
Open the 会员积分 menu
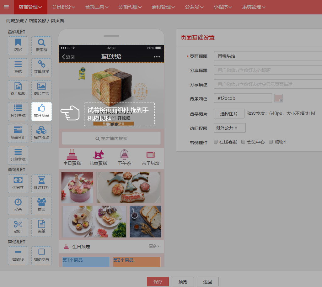(x=63, y=7)
